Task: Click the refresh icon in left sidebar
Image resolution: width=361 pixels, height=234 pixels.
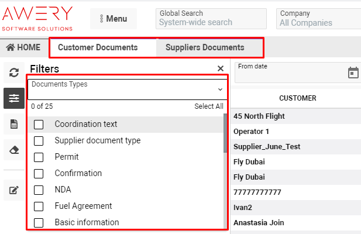Action: [14, 73]
